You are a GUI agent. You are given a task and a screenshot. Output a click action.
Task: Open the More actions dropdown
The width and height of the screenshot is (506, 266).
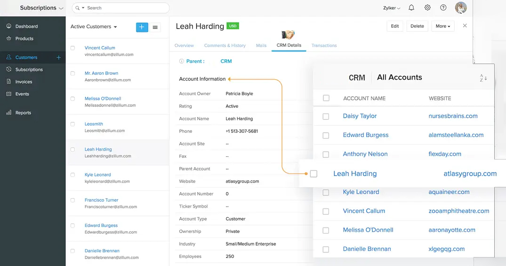click(443, 26)
